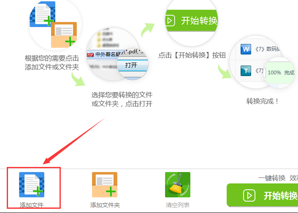Click the 添加文件 add file icon
This screenshot has height=213, width=298.
[32, 185]
